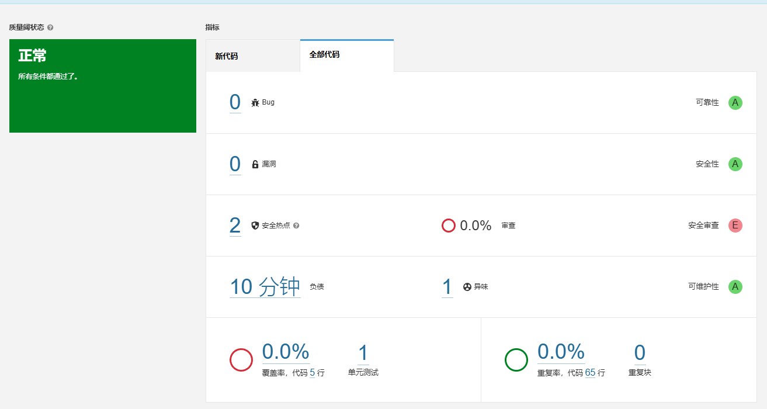The width and height of the screenshot is (767, 409).
Task: Click the green duplication circle indicator
Action: click(x=516, y=360)
